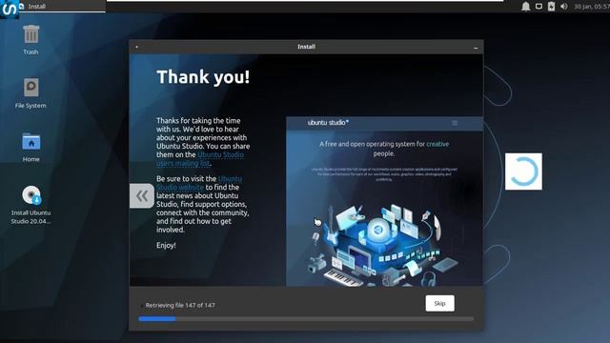The height and width of the screenshot is (343, 610).
Task: Visit the Ubuntu Studio website link
Action: pos(199,183)
